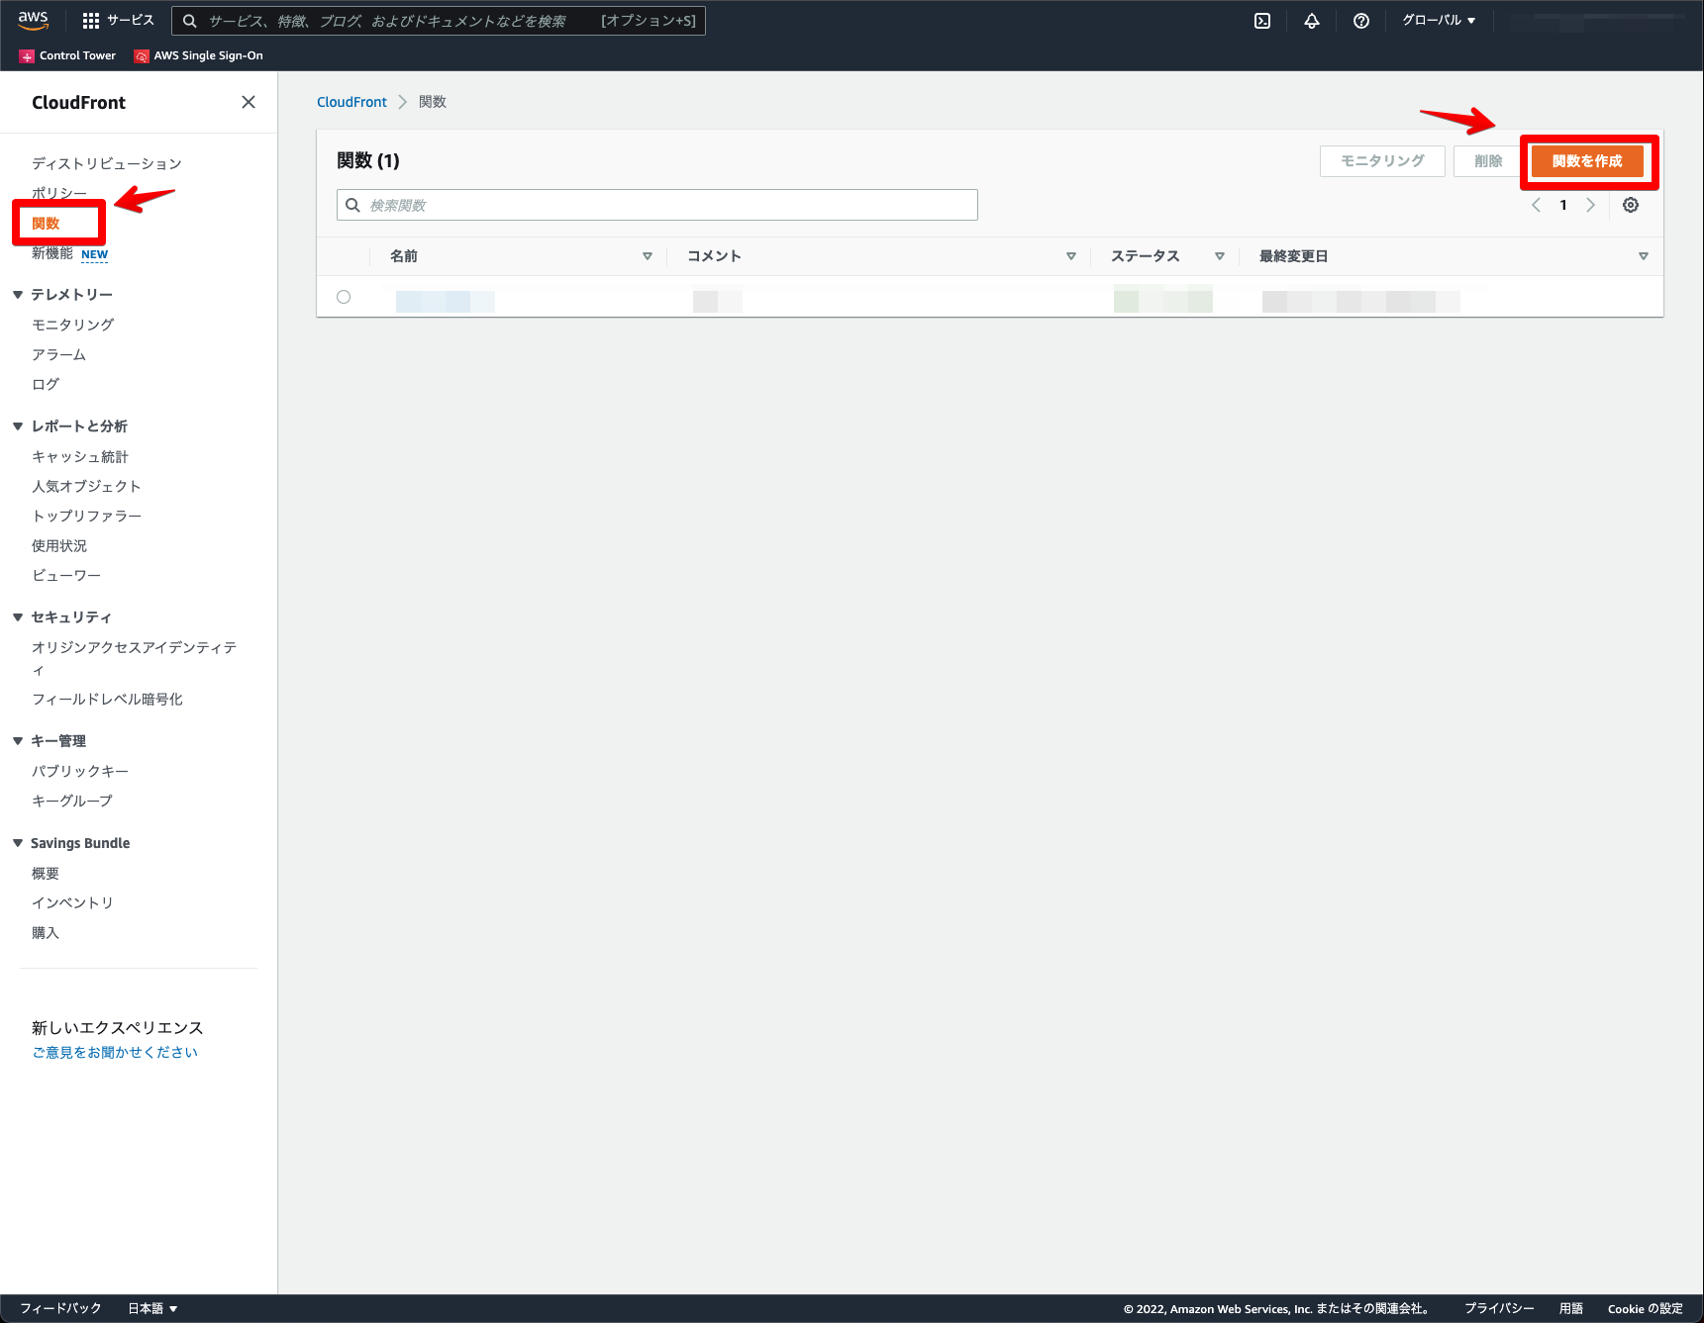The height and width of the screenshot is (1323, 1704).
Task: Open the CloudShell terminal icon
Action: tap(1262, 21)
